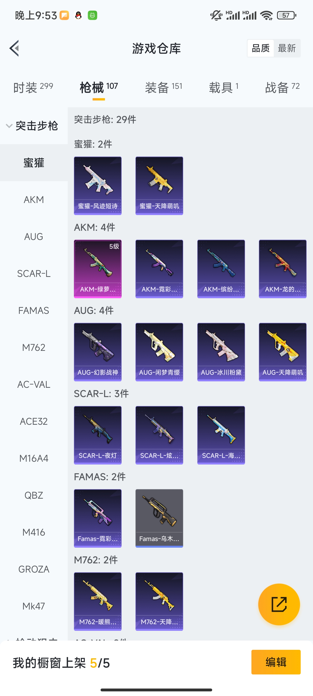
Task: Tap the orange share floating button
Action: (279, 604)
